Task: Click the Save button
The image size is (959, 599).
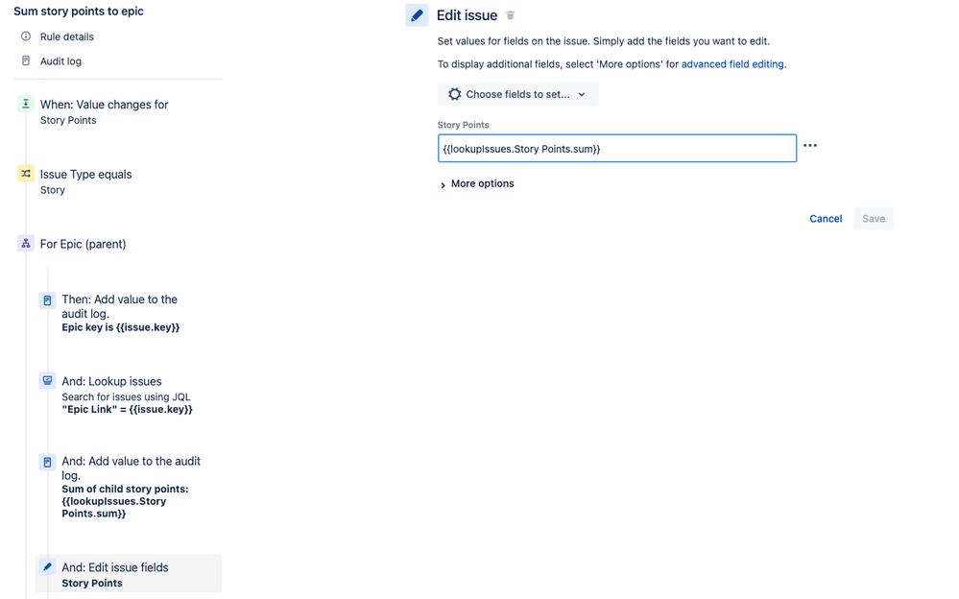Action: 874,219
